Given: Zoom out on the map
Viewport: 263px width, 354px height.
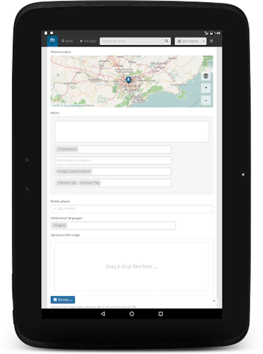Looking at the screenshot, I should (206, 101).
